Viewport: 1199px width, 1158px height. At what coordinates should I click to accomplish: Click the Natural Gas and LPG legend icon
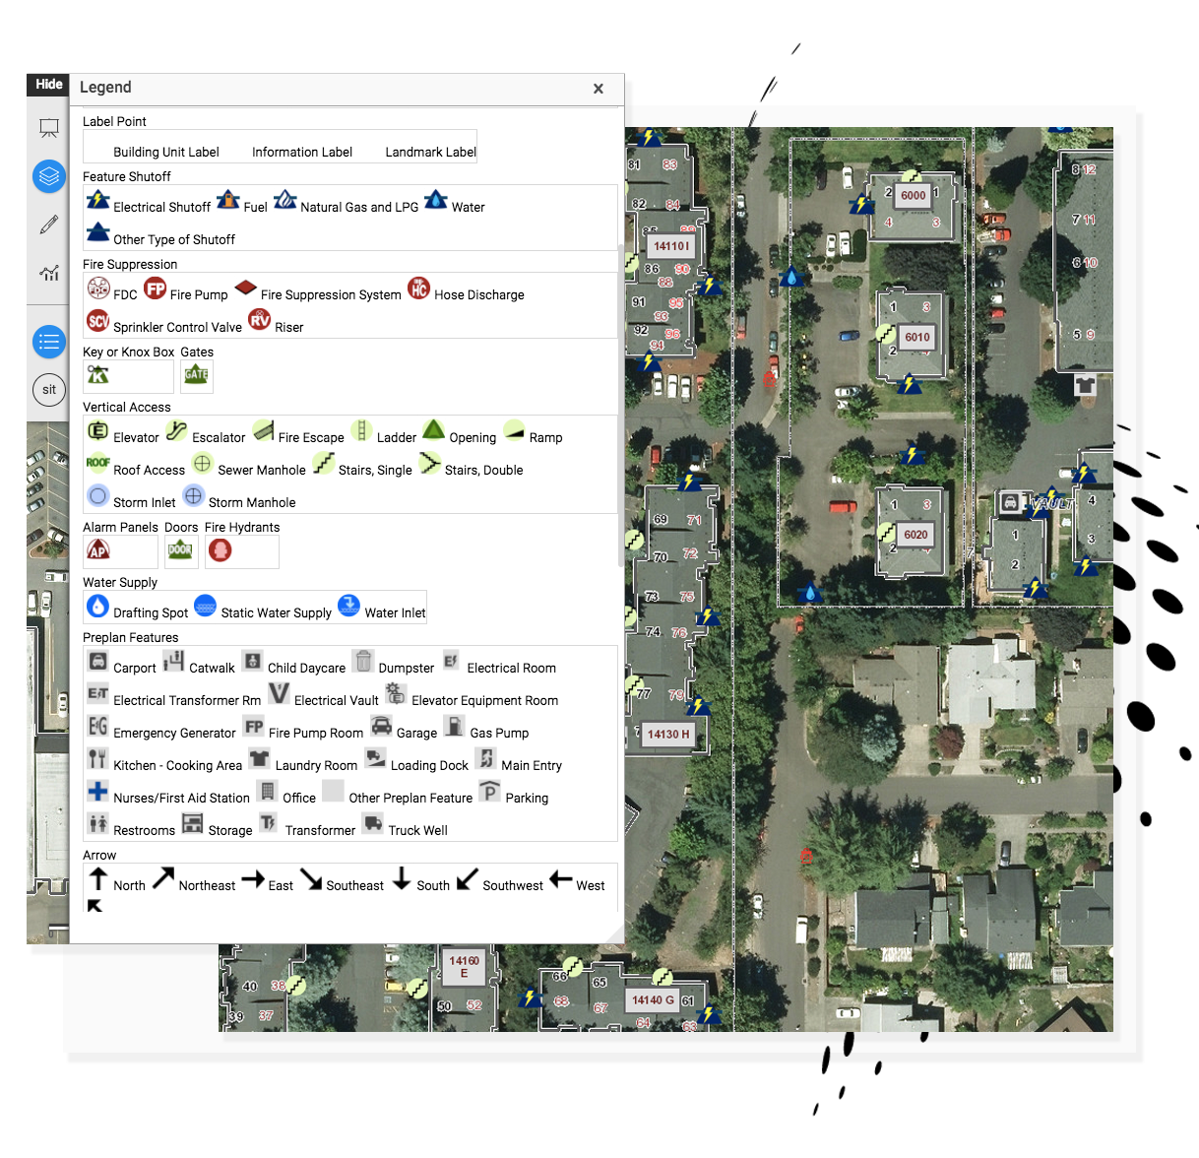tap(285, 200)
